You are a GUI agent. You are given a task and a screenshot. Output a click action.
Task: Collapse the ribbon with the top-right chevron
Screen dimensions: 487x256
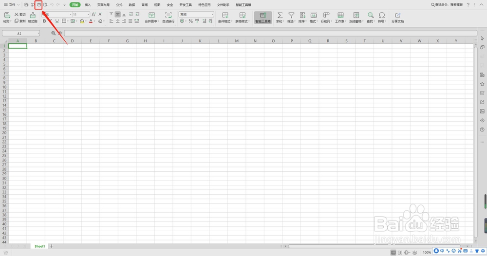click(x=482, y=5)
